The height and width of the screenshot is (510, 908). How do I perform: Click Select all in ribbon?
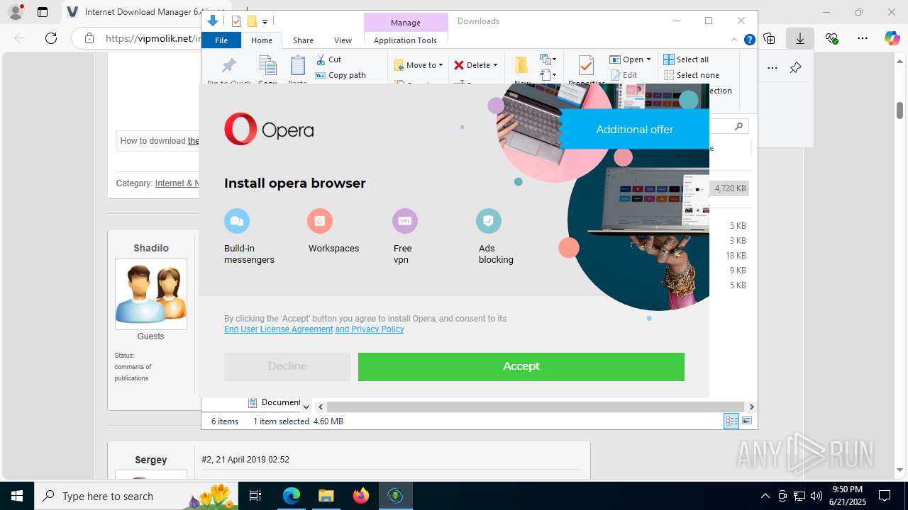click(686, 59)
